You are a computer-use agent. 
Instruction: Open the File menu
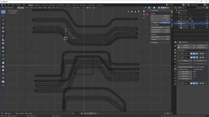click(5, 5)
